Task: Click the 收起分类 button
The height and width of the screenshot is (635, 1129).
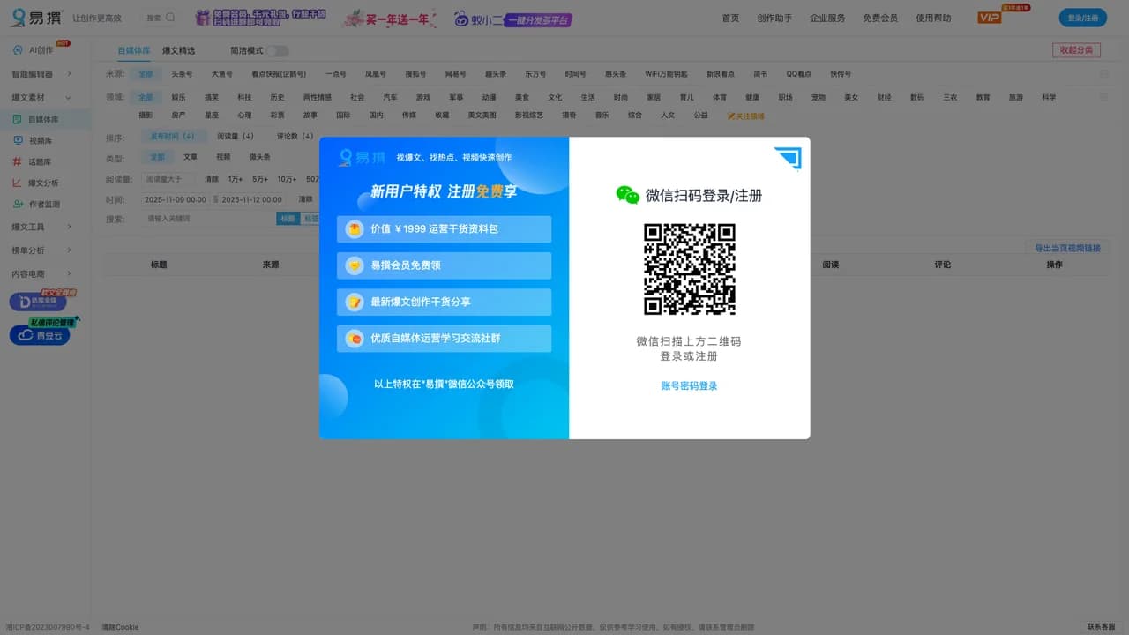Action: click(x=1076, y=50)
